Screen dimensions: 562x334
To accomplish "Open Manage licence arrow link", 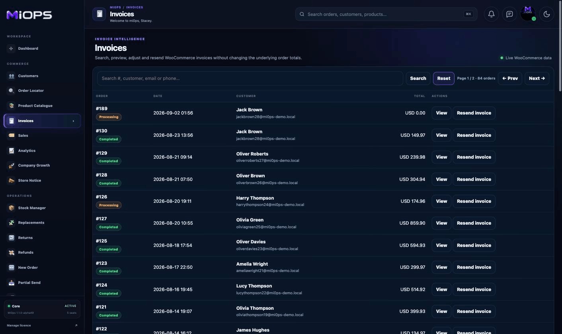I will 76,325.
